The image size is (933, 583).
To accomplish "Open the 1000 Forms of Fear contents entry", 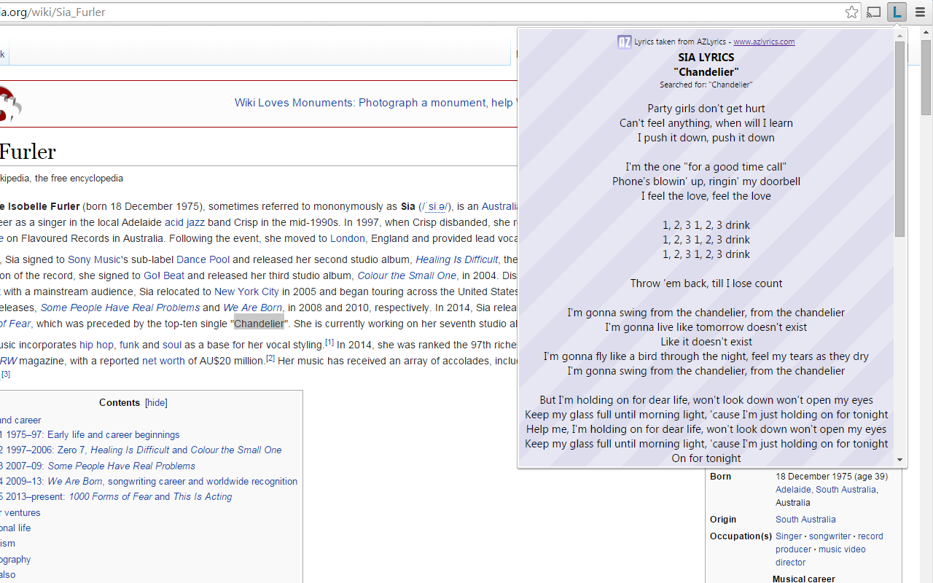I will [109, 497].
